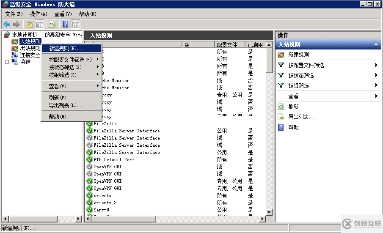Click the green check icon of FTP Default Port
This screenshot has height=233, width=383.
coord(90,159)
